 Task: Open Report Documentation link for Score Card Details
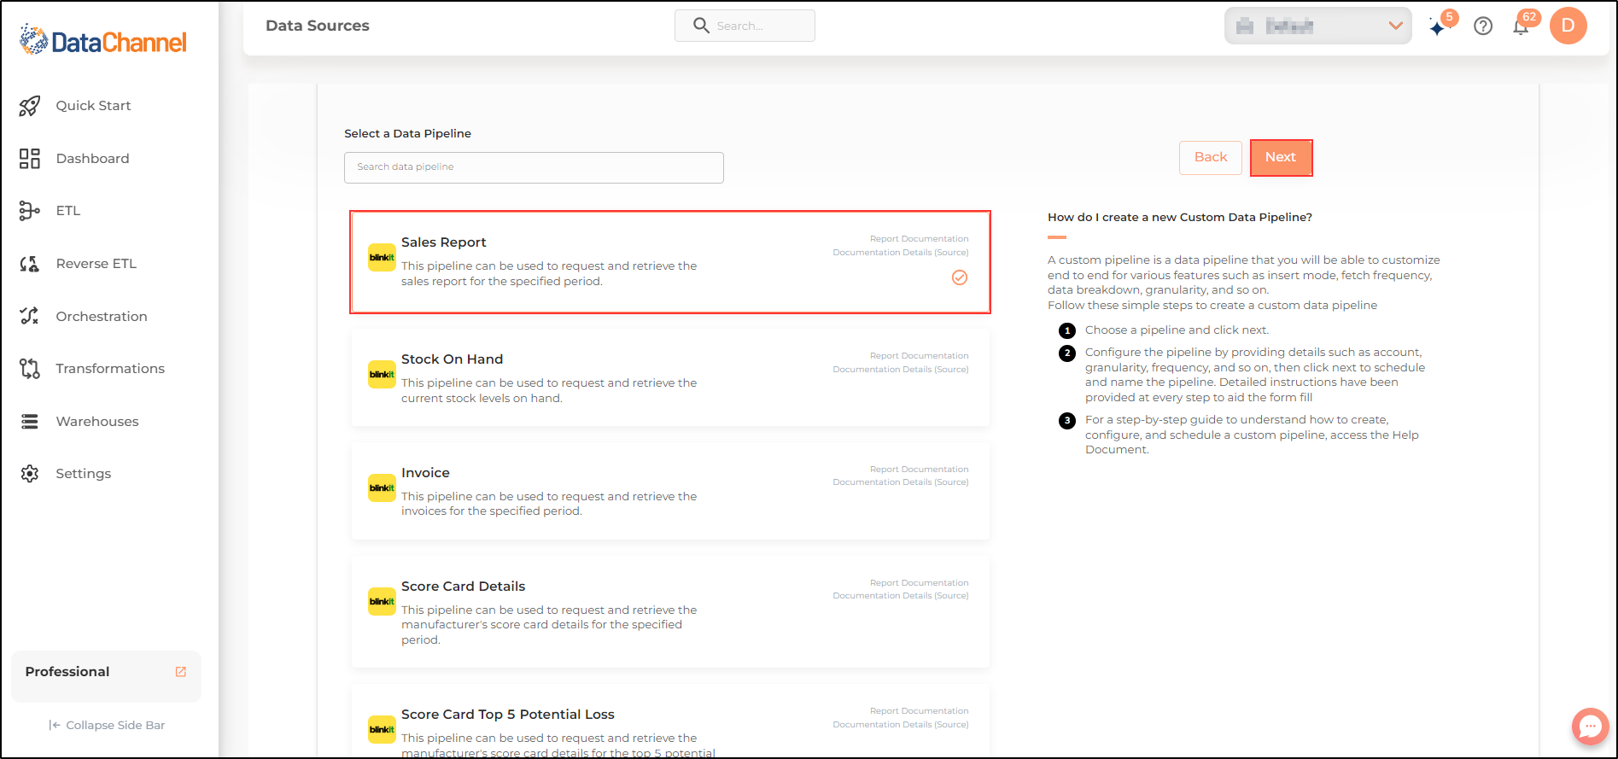pos(919,583)
